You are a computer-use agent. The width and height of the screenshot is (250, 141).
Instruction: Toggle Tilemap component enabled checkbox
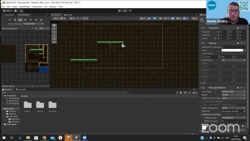207,43
